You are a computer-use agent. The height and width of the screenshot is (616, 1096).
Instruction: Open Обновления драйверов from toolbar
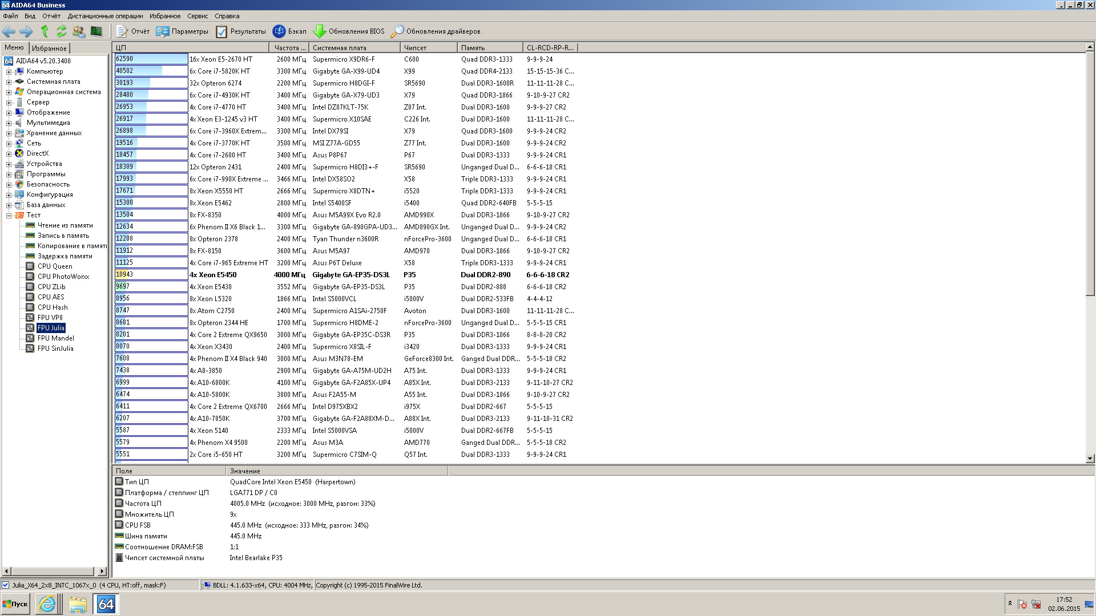coord(436,31)
